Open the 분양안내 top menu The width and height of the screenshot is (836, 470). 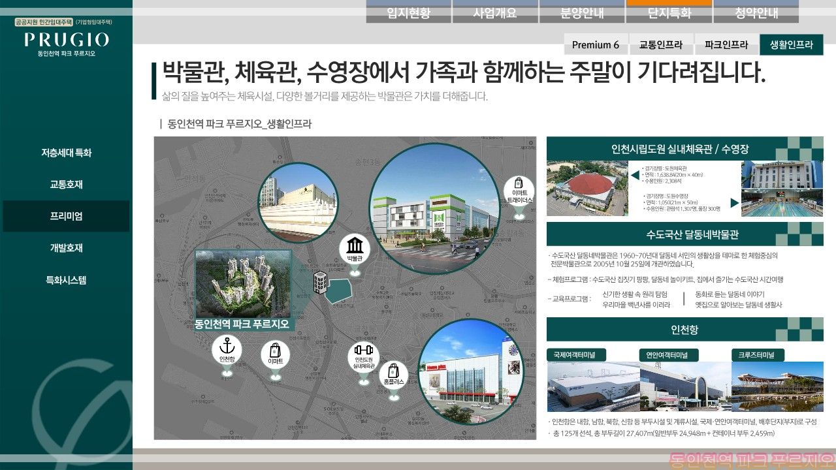point(582,12)
